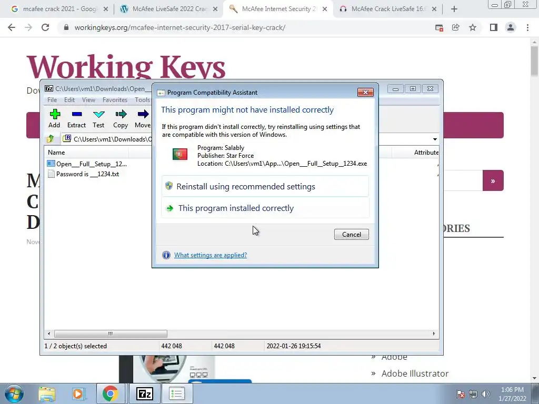Expand the 7-Zip address path dropdown
The image size is (539, 404).
pos(435,139)
